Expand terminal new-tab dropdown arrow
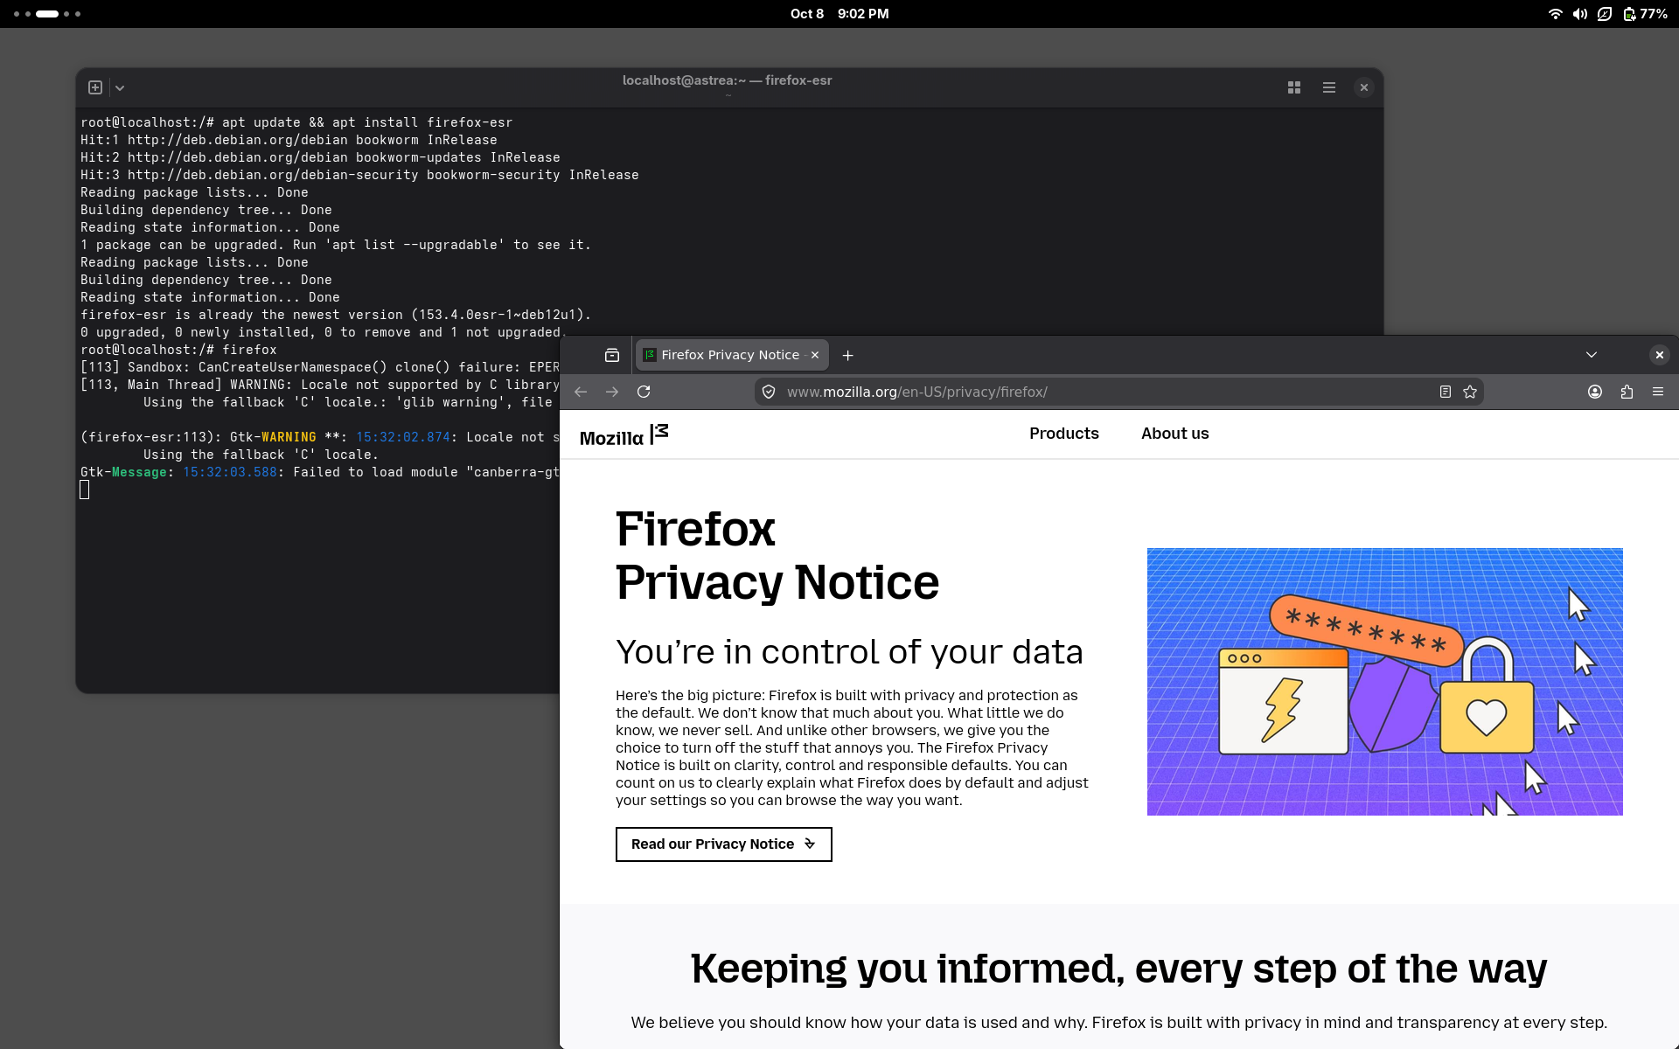This screenshot has height=1049, width=1679. click(x=120, y=87)
